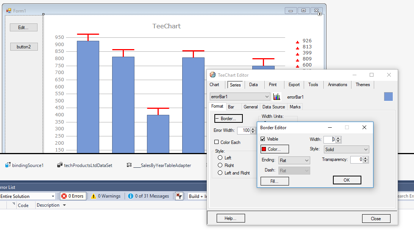This screenshot has width=414, height=238.
Task: Click the error list filter icon
Action: tap(179, 196)
